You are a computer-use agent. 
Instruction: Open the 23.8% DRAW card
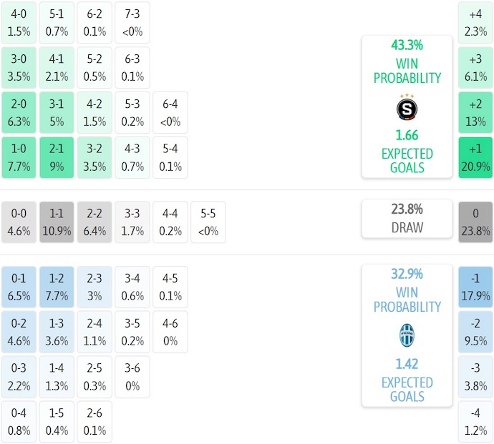coord(407,218)
